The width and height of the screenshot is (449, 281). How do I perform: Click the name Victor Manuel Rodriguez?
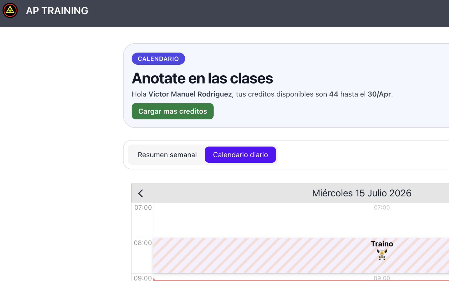[x=190, y=94]
